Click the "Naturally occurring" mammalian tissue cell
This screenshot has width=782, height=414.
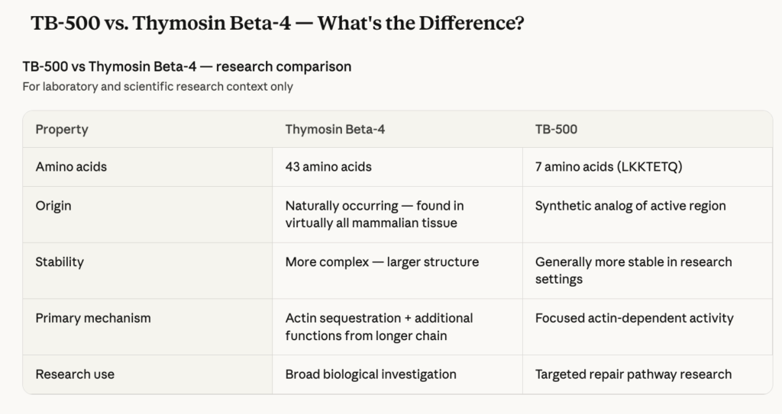(374, 214)
